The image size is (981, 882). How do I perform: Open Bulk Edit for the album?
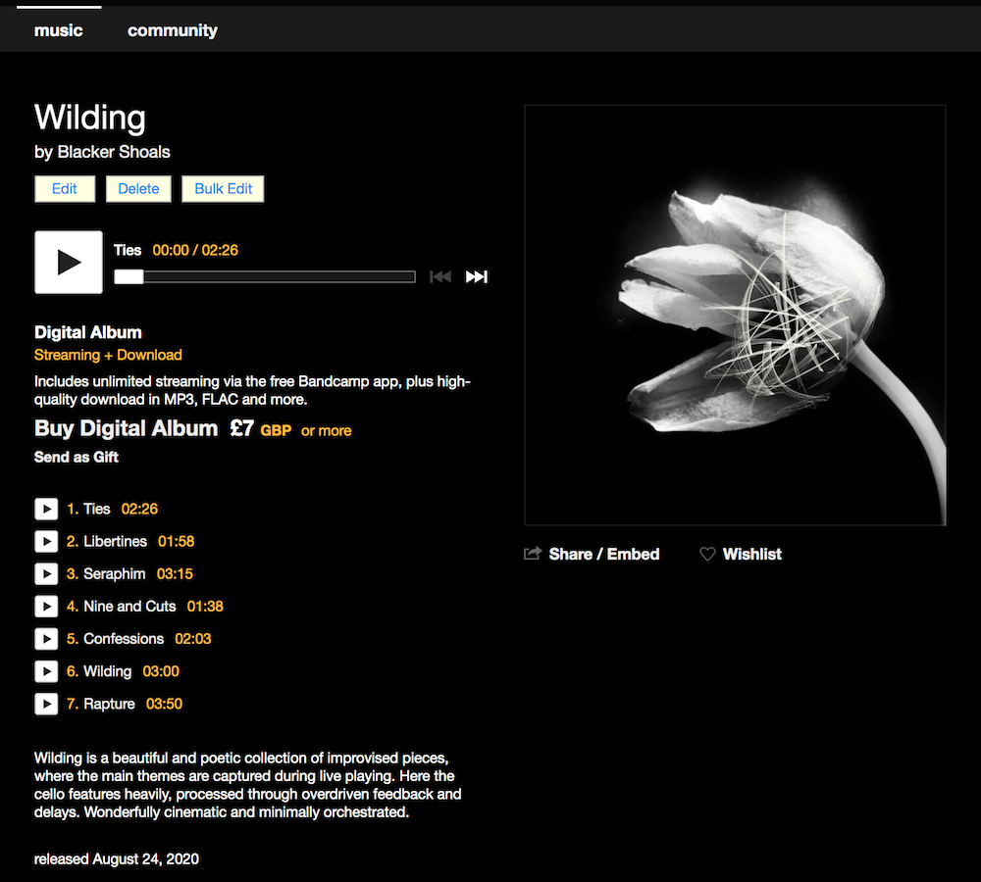(x=223, y=189)
